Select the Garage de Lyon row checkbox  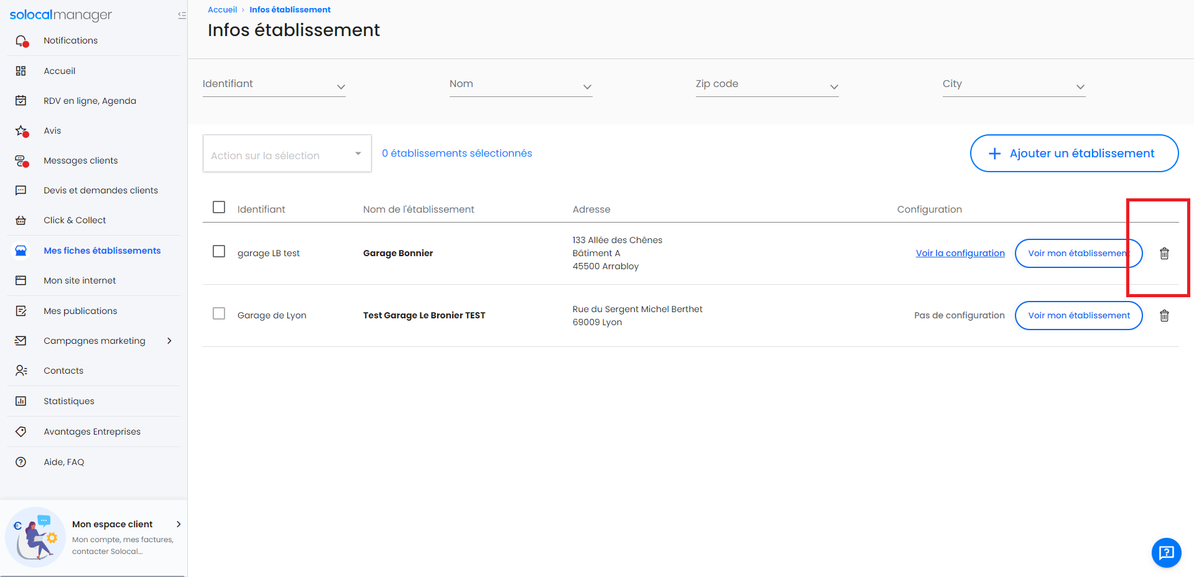coord(219,313)
